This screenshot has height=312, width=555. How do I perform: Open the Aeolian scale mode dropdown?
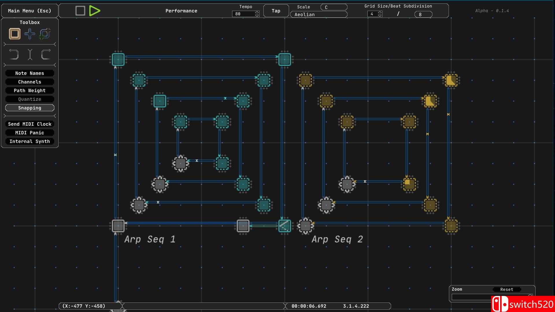[318, 14]
